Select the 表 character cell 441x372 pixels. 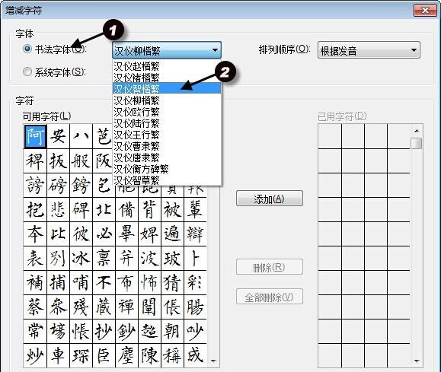point(35,259)
